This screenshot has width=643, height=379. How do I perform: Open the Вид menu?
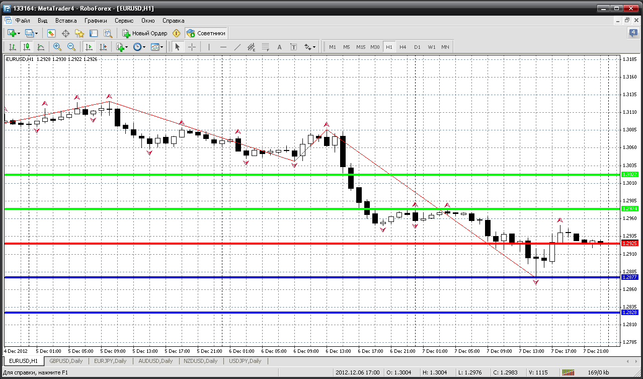click(x=42, y=21)
